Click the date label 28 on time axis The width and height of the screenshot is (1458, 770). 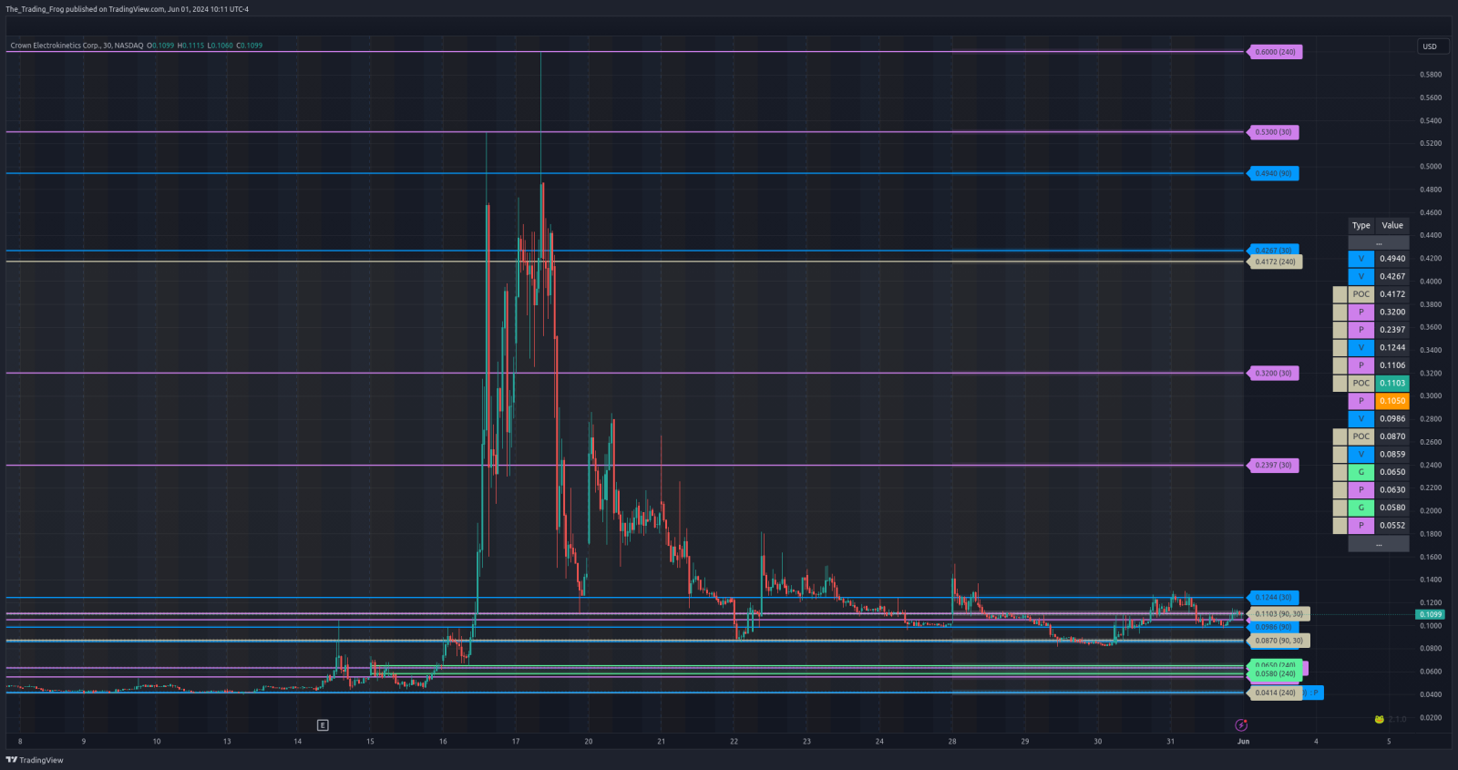click(x=952, y=741)
